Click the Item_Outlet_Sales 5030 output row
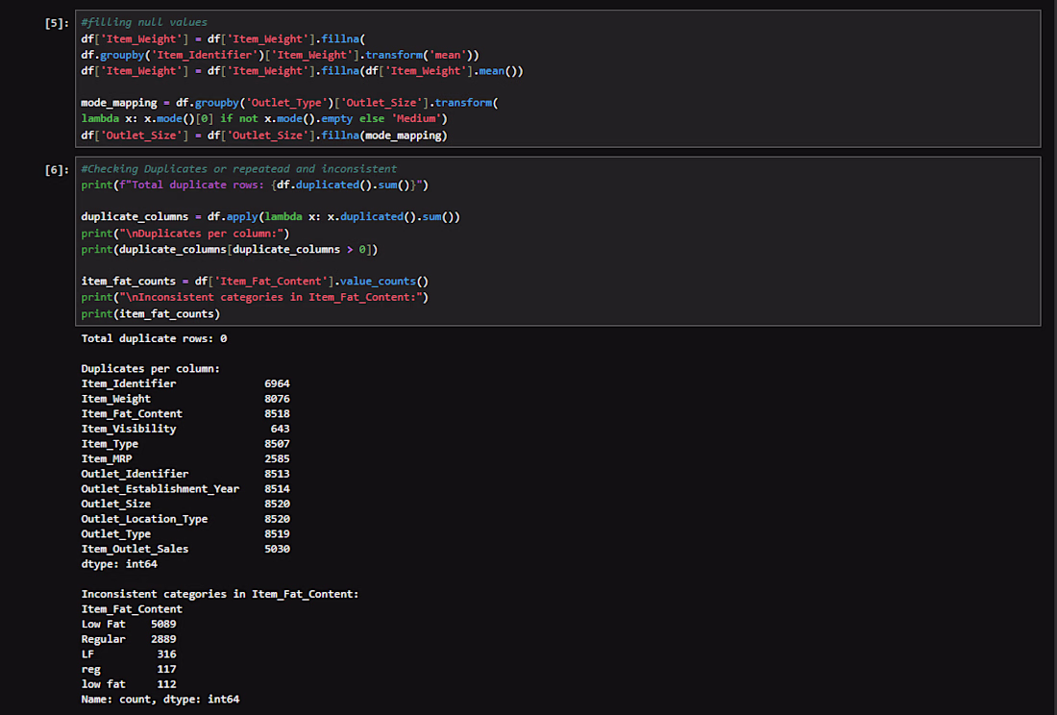This screenshot has width=1057, height=715. tap(185, 549)
